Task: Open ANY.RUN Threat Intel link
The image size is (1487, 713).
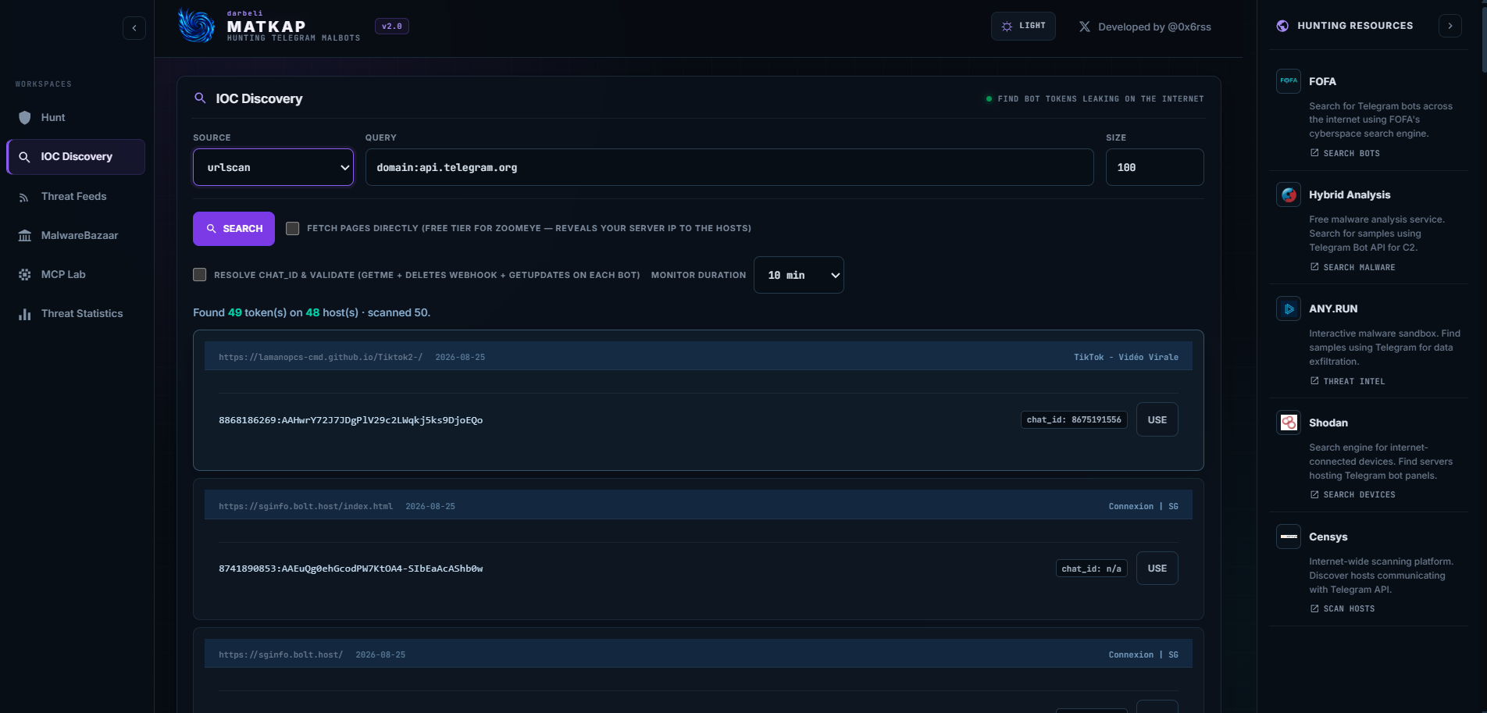Action: coord(1347,382)
